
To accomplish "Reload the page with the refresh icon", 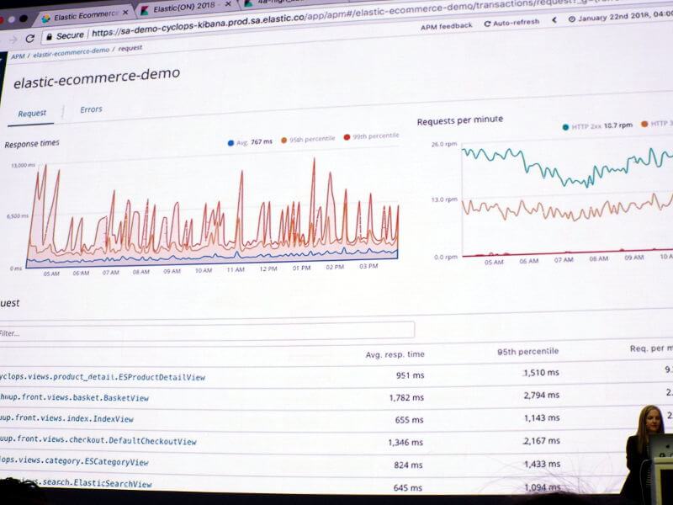I will coord(29,39).
